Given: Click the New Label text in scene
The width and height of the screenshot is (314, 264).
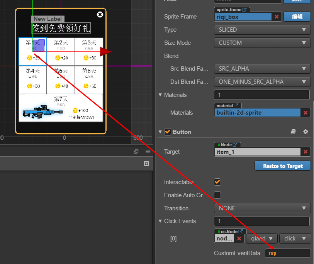Looking at the screenshot, I should pyautogui.click(x=48, y=19).
